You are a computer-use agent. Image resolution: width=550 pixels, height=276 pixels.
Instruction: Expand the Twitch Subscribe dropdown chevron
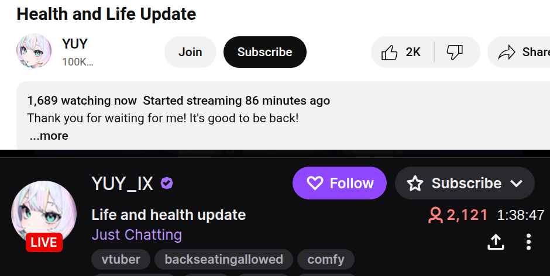tap(516, 184)
